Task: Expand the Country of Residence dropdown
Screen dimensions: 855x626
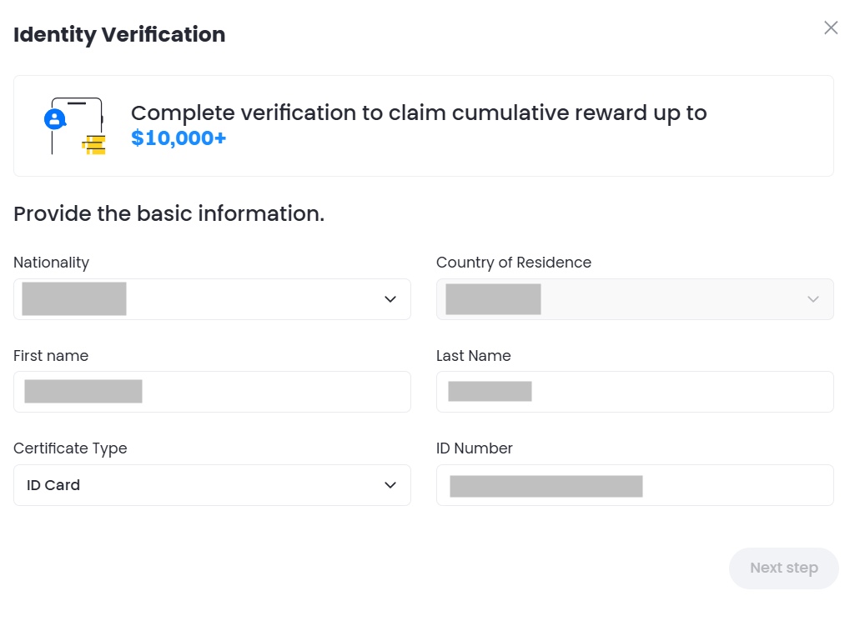Action: (x=635, y=299)
